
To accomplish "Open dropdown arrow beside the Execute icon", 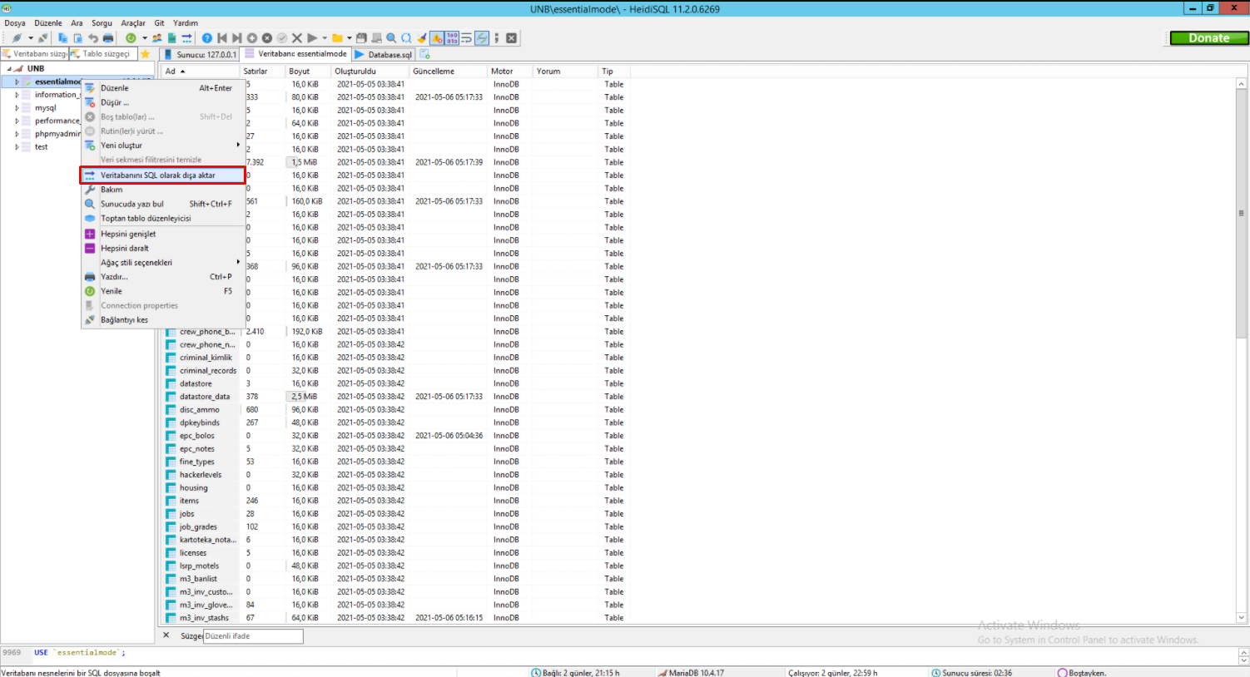I will tap(324, 38).
